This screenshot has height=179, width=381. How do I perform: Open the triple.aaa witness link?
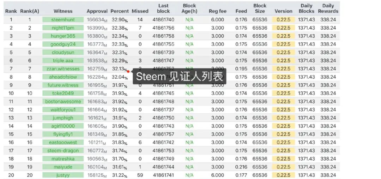(63, 61)
